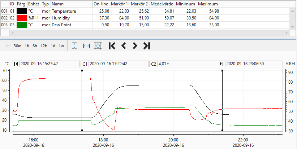Click the red Humidity color swatch
Screen dimensions: 297x149
(21, 18)
